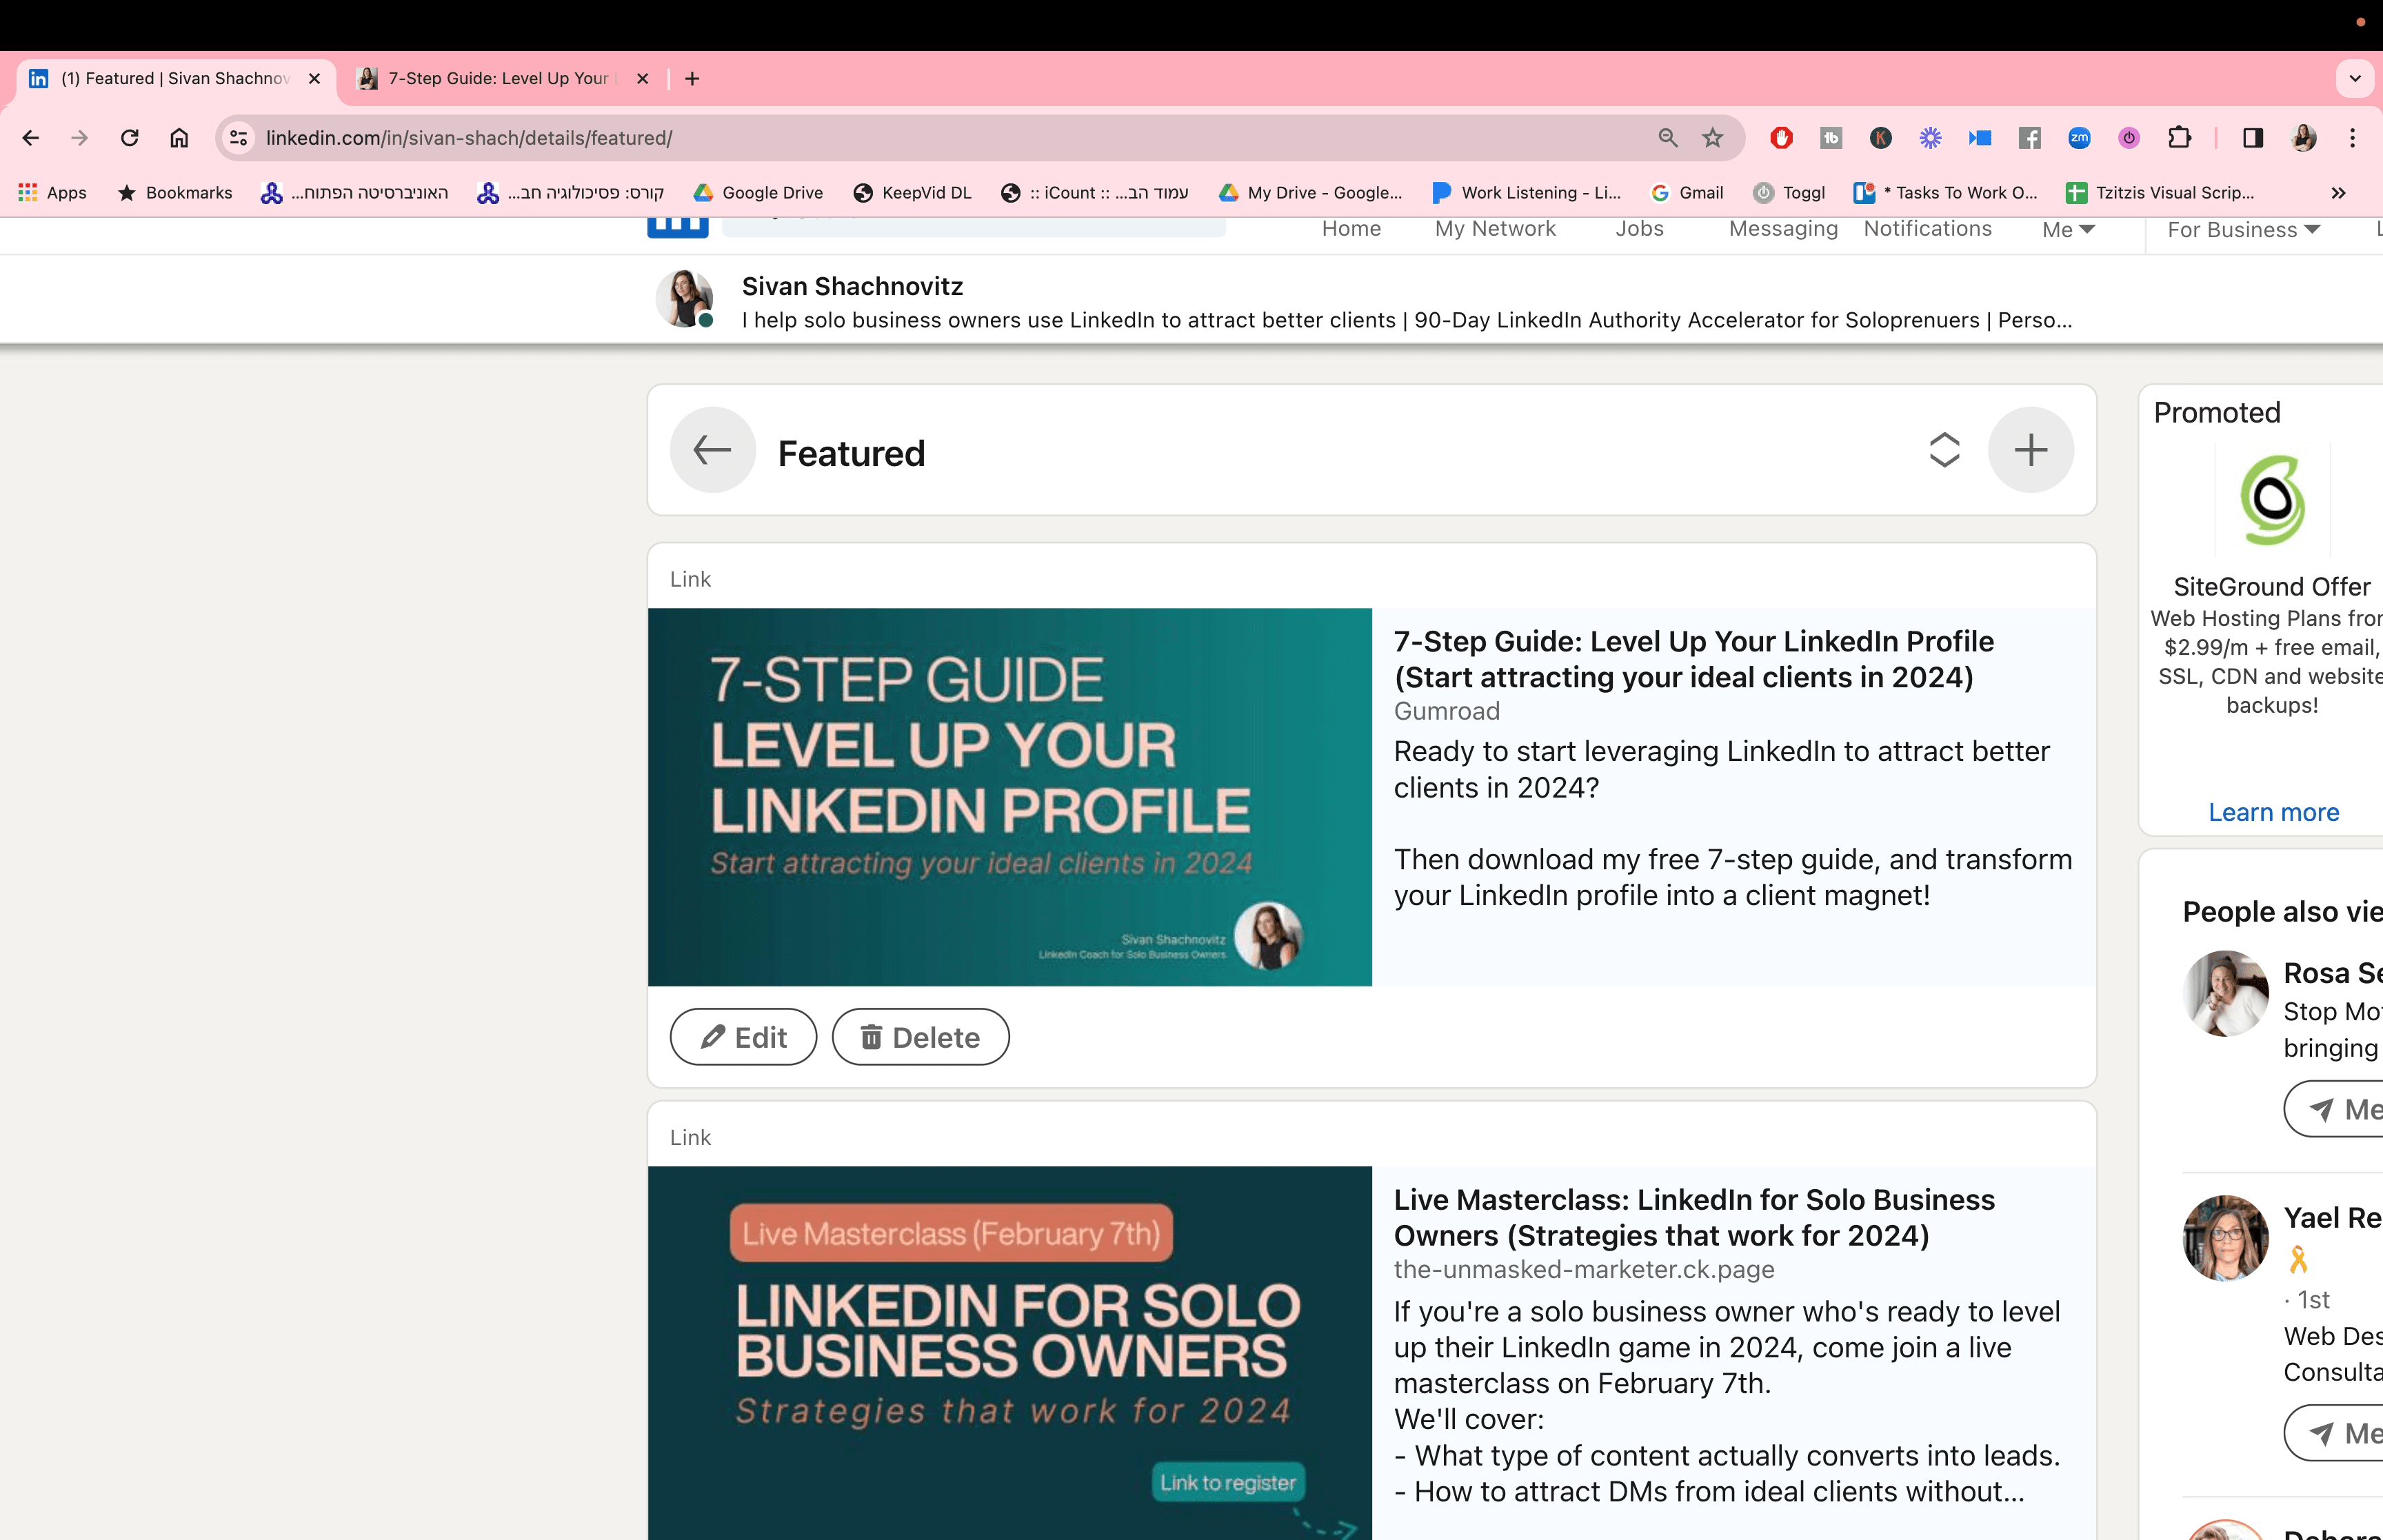Open the Work Listening bookmark
Viewport: 2383px width, 1540px height.
coord(1527,193)
